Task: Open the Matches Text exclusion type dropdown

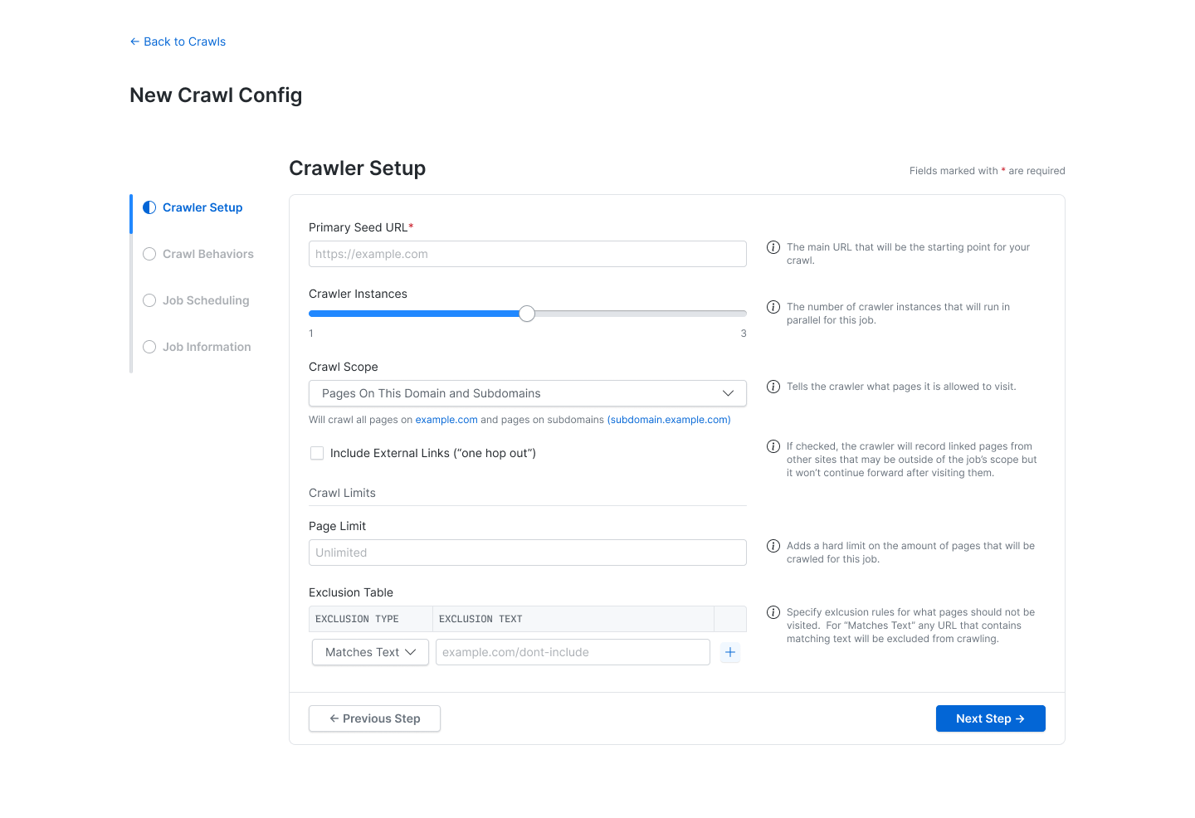Action: [x=369, y=652]
